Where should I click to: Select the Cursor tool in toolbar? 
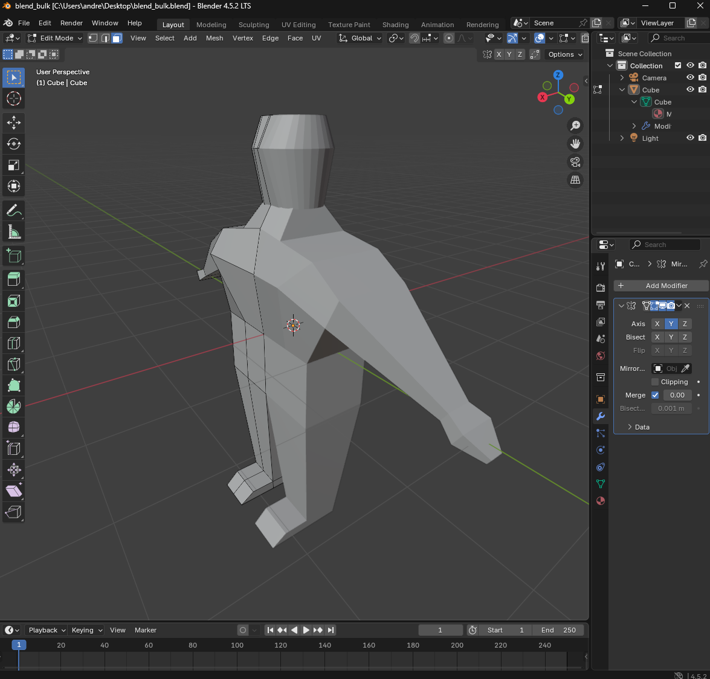click(13, 98)
